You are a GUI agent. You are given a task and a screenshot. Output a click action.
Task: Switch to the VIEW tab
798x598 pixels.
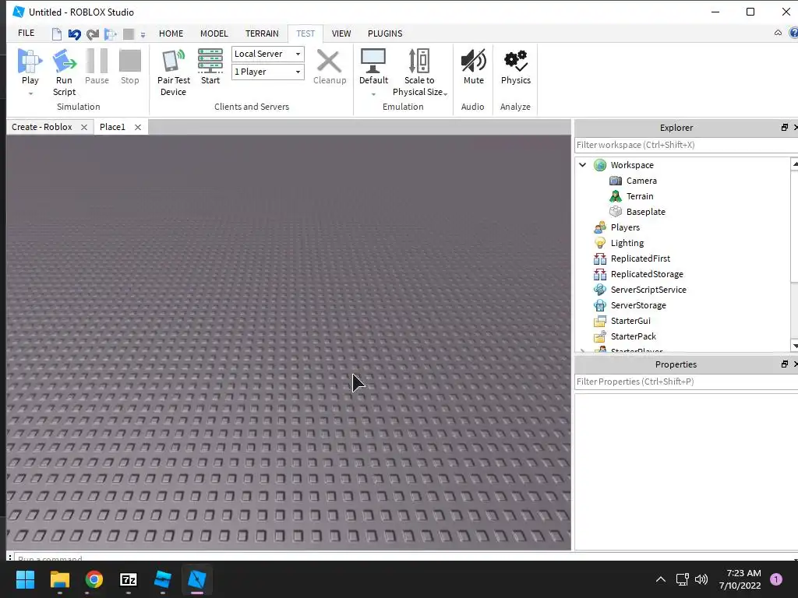341,33
